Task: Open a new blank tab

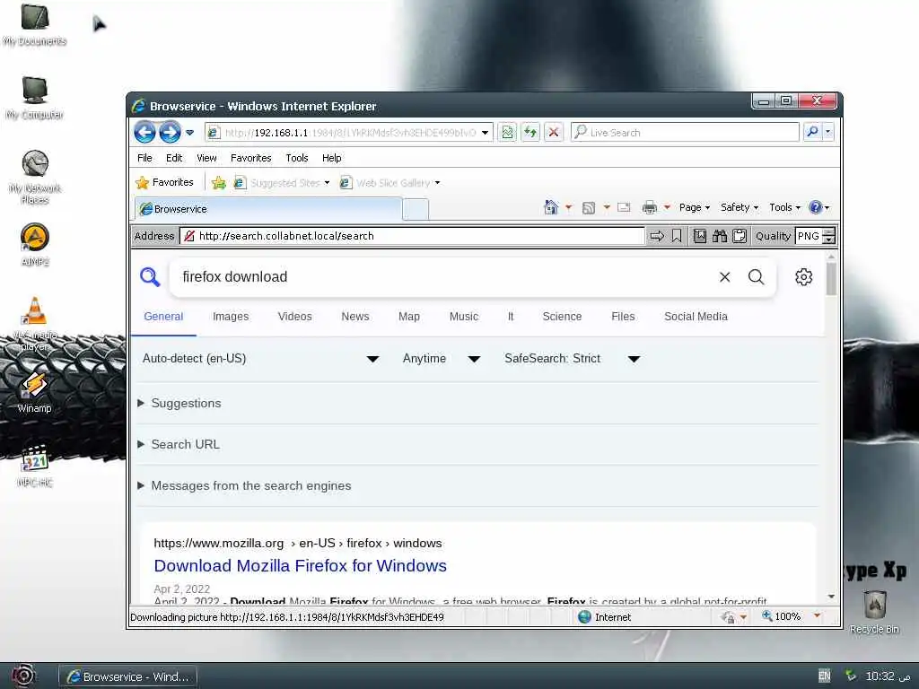Action: click(416, 209)
